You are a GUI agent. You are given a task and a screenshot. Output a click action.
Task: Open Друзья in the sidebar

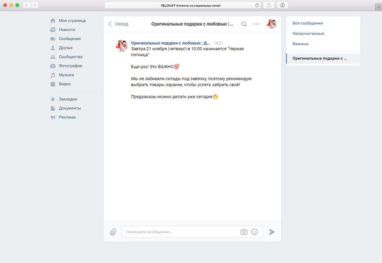[66, 48]
